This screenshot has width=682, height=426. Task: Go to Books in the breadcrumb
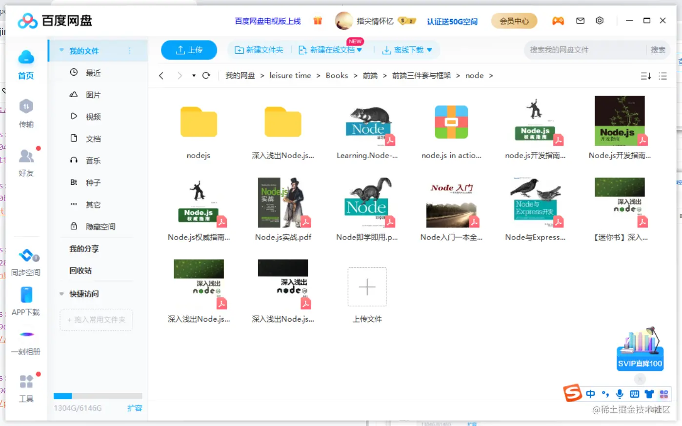(x=337, y=76)
